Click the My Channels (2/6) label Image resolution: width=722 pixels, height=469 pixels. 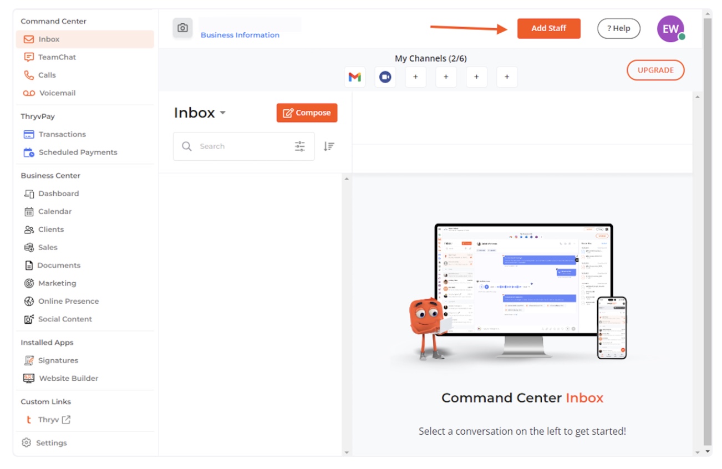point(431,58)
